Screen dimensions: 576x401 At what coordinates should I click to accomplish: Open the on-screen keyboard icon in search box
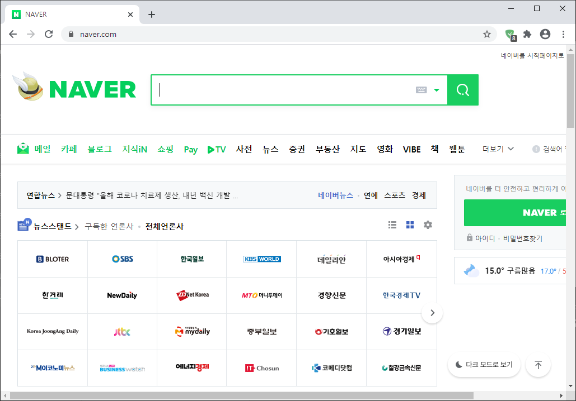point(421,90)
